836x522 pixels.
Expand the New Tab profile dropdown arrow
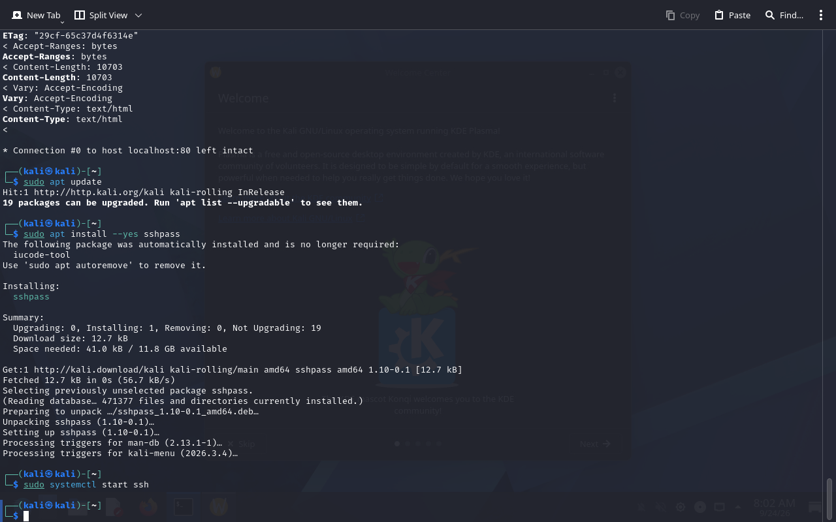tap(62, 22)
